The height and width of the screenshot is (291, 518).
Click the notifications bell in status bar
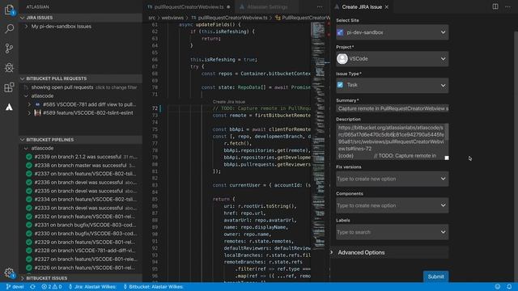[509, 287]
